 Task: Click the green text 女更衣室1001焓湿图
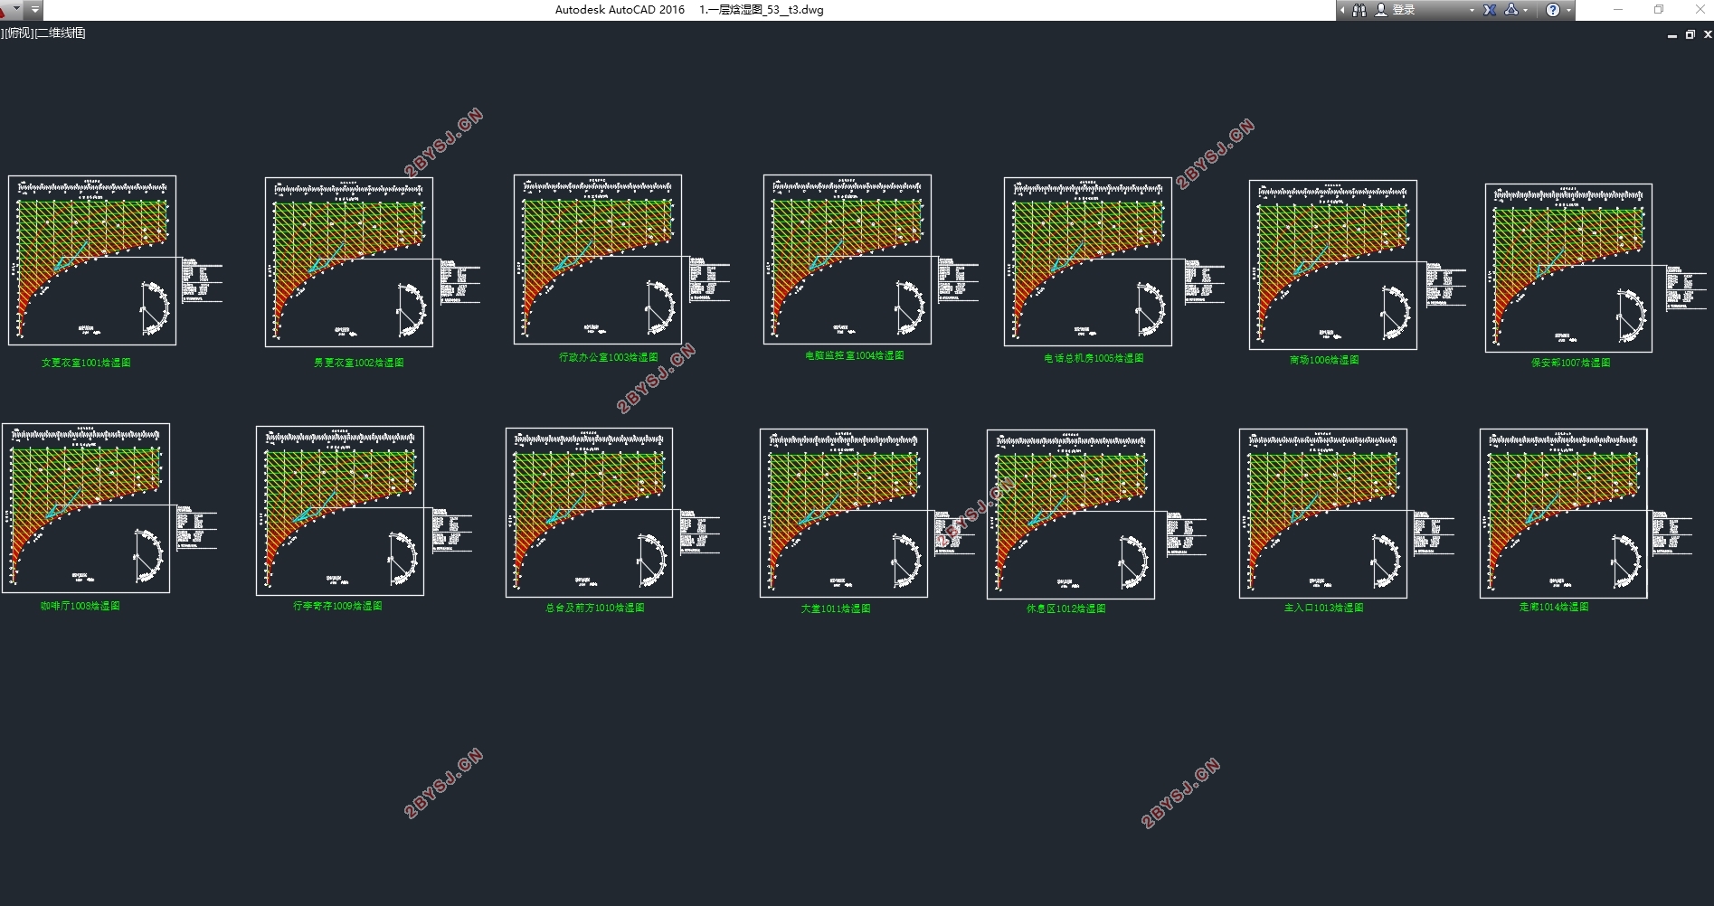(x=86, y=363)
